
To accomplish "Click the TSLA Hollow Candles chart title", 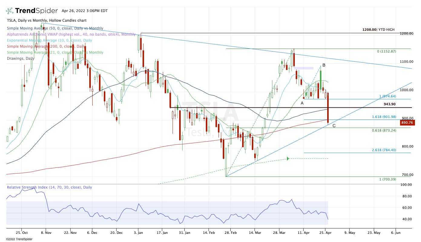I will 47,21.
